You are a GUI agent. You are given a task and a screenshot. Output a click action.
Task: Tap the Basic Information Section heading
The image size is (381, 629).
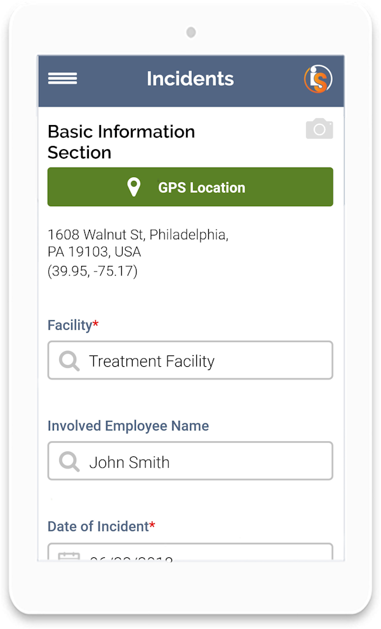pyautogui.click(x=121, y=142)
